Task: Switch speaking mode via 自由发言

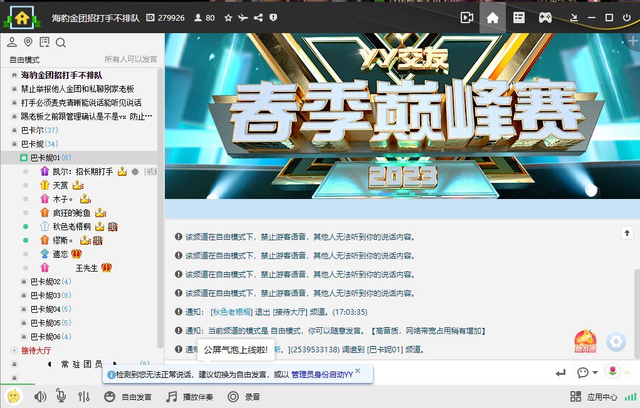Action: click(x=128, y=397)
